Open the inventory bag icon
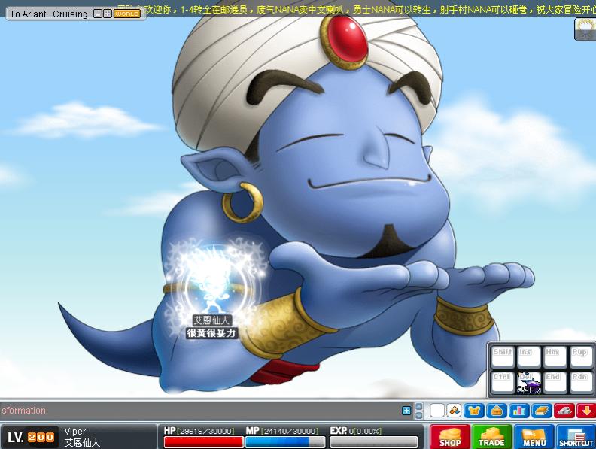The image size is (596, 449). [496, 411]
